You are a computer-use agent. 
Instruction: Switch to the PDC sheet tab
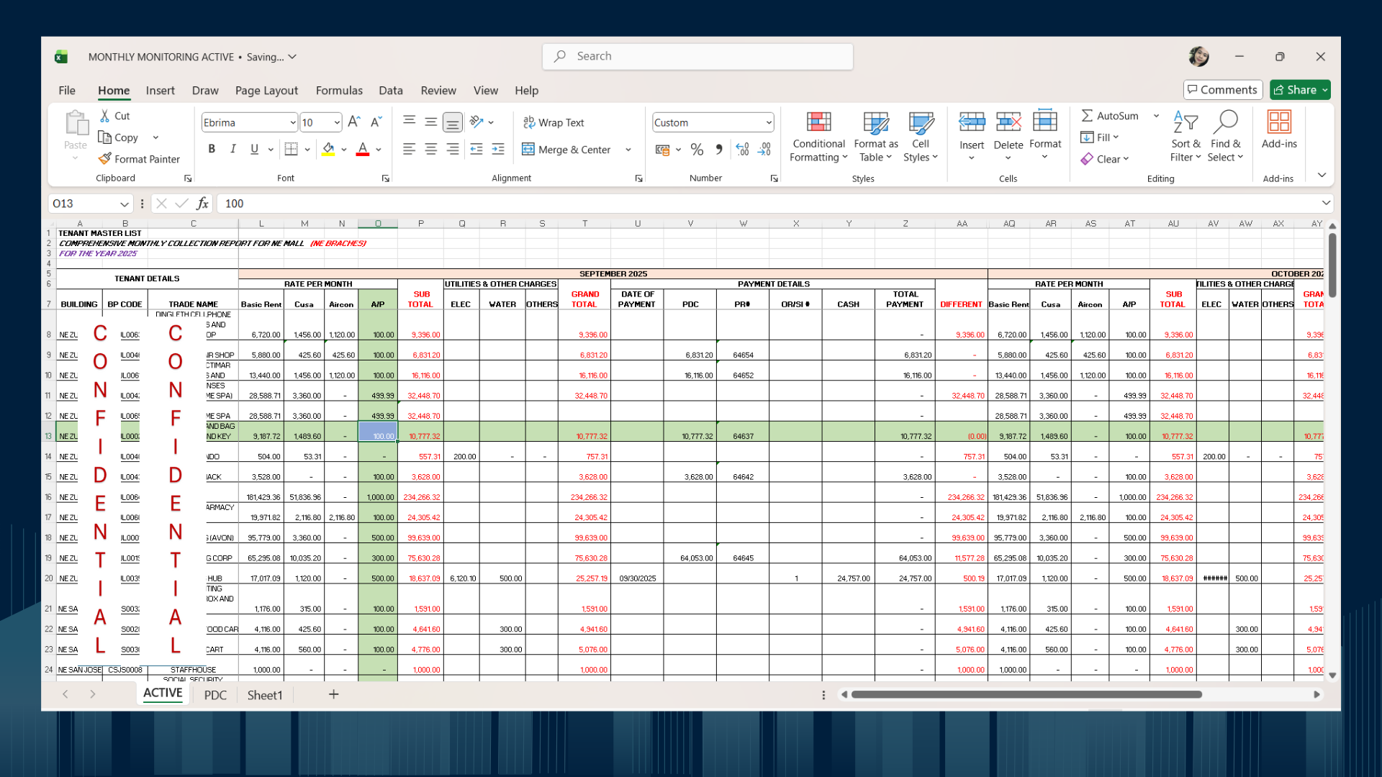click(214, 695)
